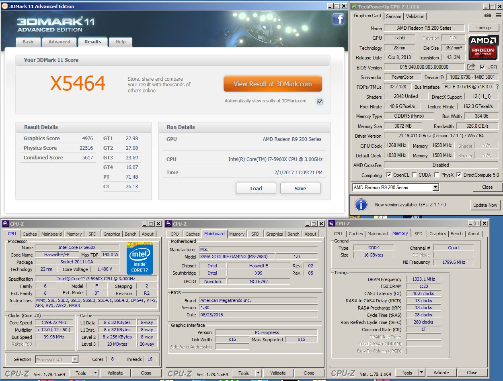Open Tools dropdown arrow in CPU-Z CPU window

pos(95,373)
